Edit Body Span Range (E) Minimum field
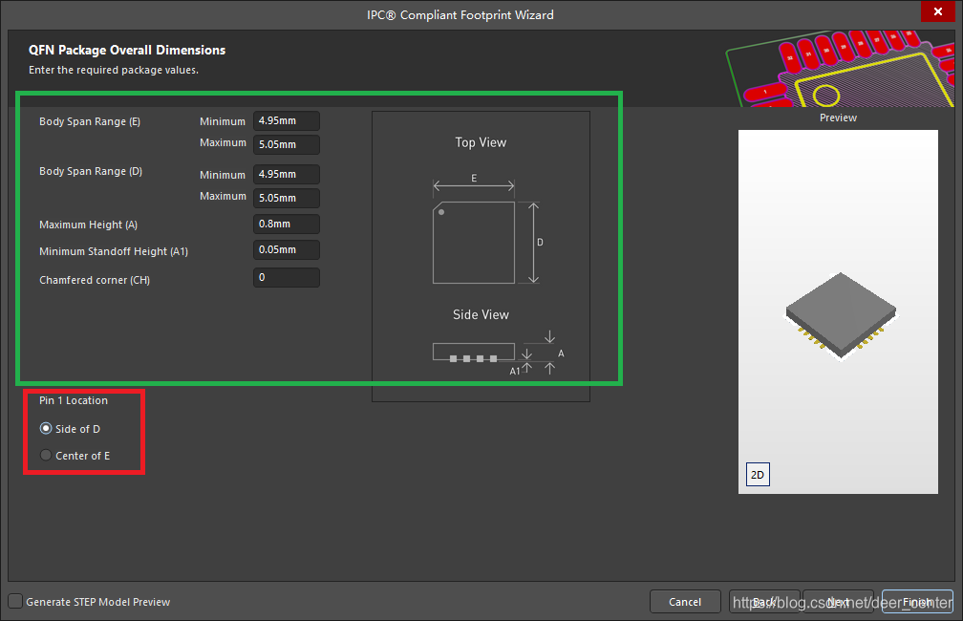 coord(286,121)
